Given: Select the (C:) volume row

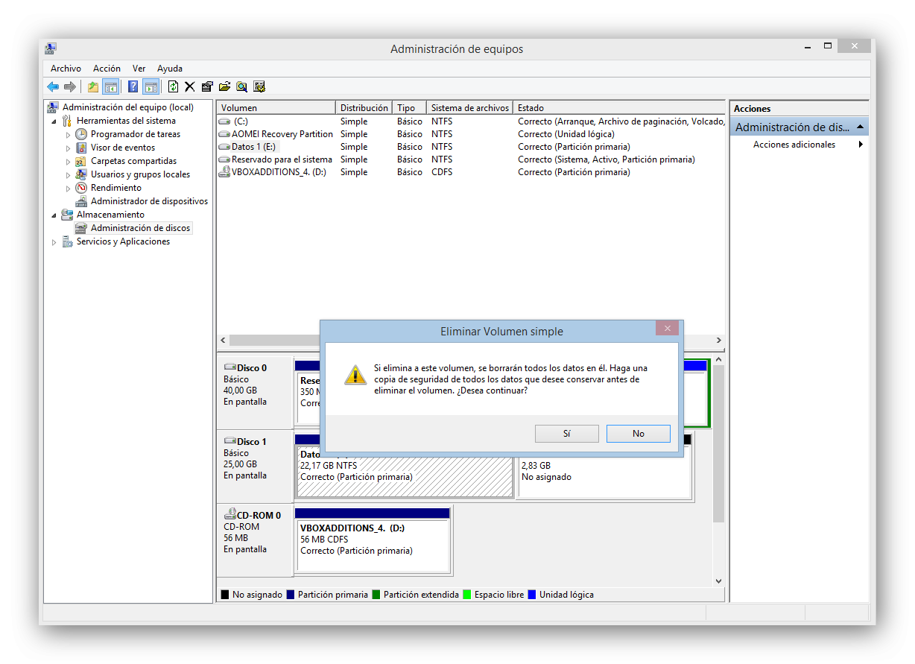Looking at the screenshot, I should click(x=470, y=121).
